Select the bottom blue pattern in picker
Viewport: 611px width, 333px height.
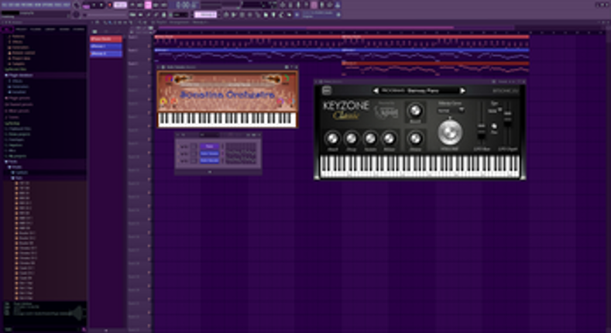tap(106, 53)
